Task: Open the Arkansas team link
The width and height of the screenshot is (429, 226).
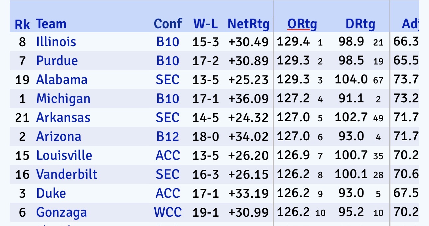Action: (63, 118)
